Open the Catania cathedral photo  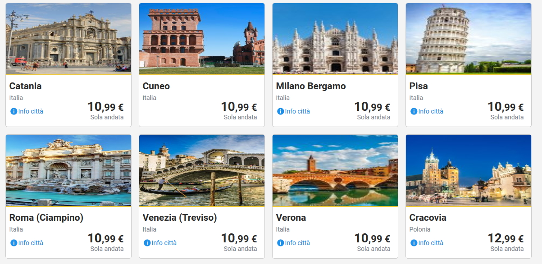[68, 39]
